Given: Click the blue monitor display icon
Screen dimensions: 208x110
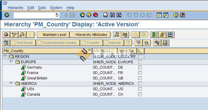Looking at the screenshot, I should (x=170, y=35).
